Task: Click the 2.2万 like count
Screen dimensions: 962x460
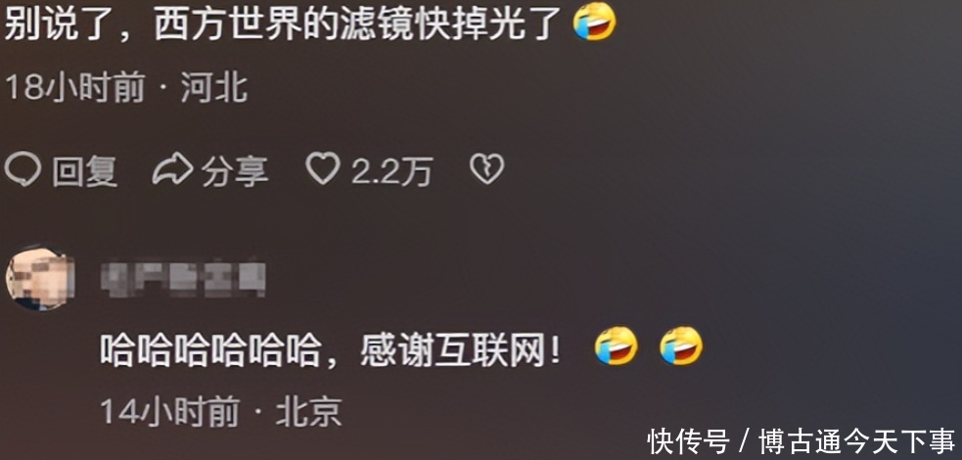Action: click(392, 170)
